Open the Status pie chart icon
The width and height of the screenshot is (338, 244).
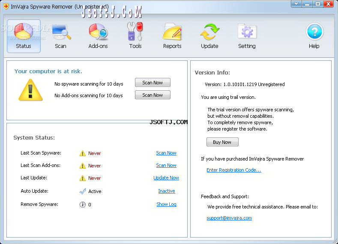pyautogui.click(x=24, y=31)
